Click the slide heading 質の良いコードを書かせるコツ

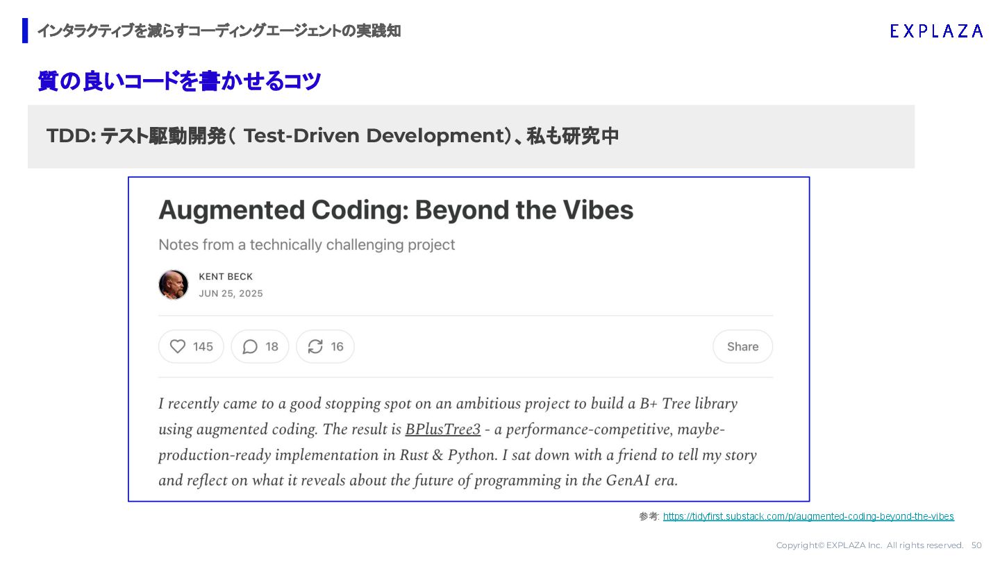point(179,81)
